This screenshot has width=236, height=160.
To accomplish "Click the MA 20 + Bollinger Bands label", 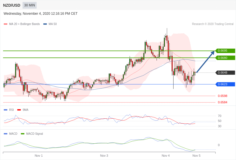I will point(24,24).
